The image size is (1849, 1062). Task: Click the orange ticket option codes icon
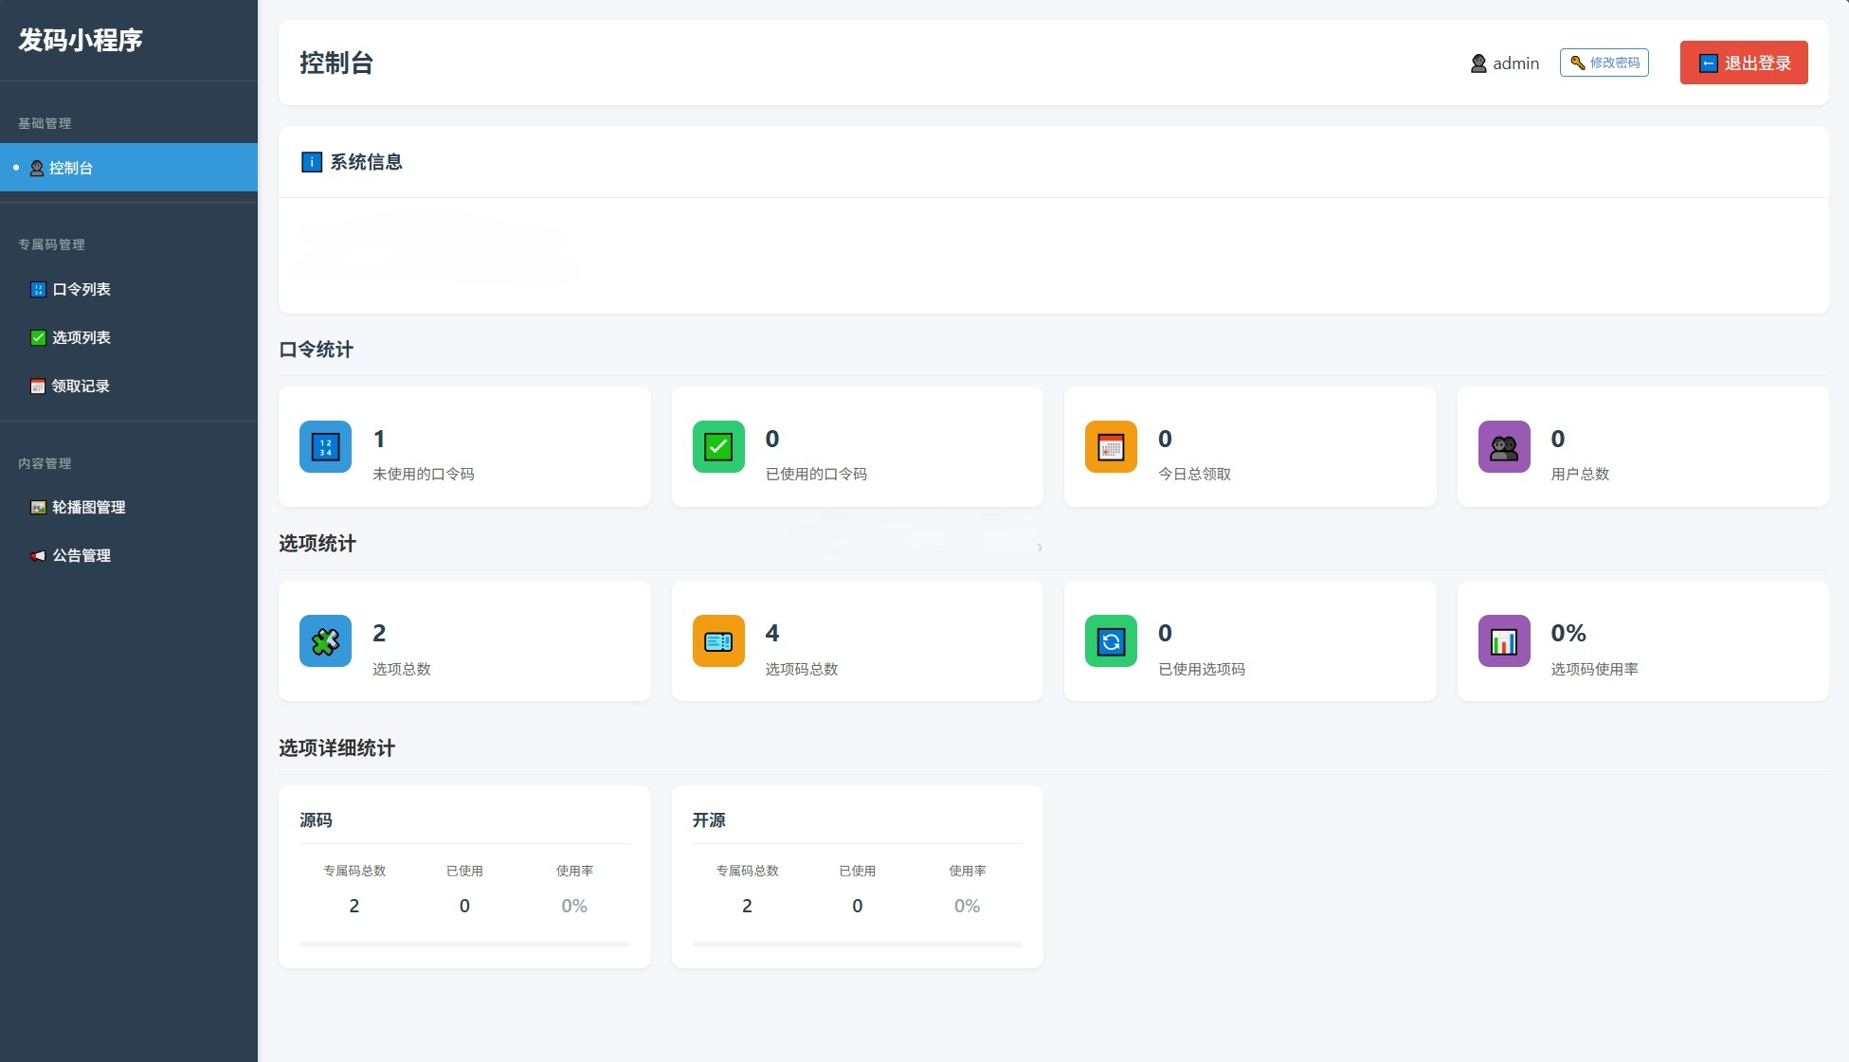tap(718, 641)
